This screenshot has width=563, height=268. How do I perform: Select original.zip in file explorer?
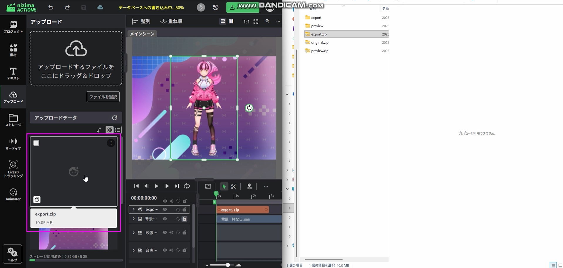point(320,43)
